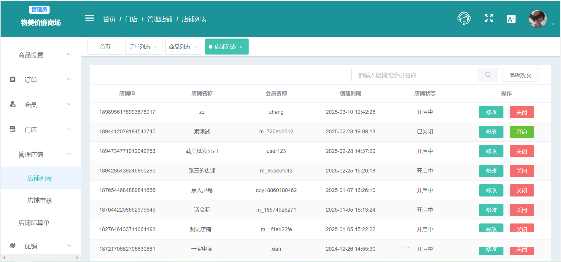Click the user avatar picture

click(538, 19)
